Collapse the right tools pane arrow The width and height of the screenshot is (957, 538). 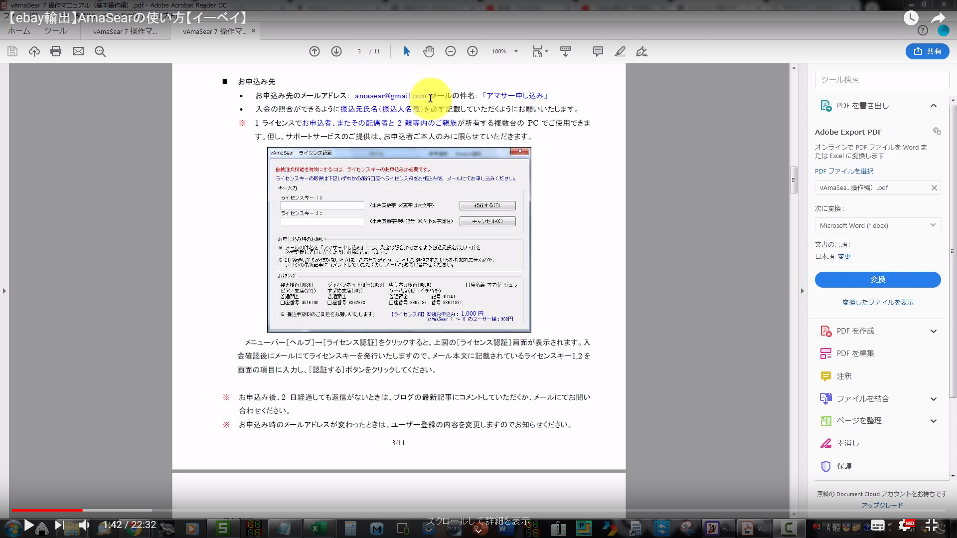pos(802,291)
